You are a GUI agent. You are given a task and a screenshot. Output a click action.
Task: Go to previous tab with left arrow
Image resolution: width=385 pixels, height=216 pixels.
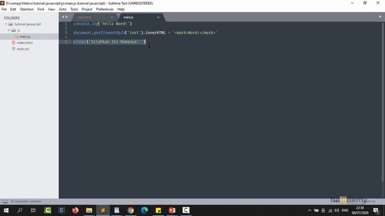pos(63,17)
